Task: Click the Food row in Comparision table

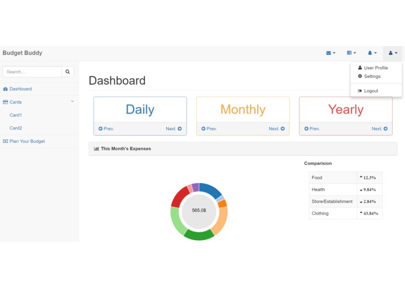Action: [346, 178]
